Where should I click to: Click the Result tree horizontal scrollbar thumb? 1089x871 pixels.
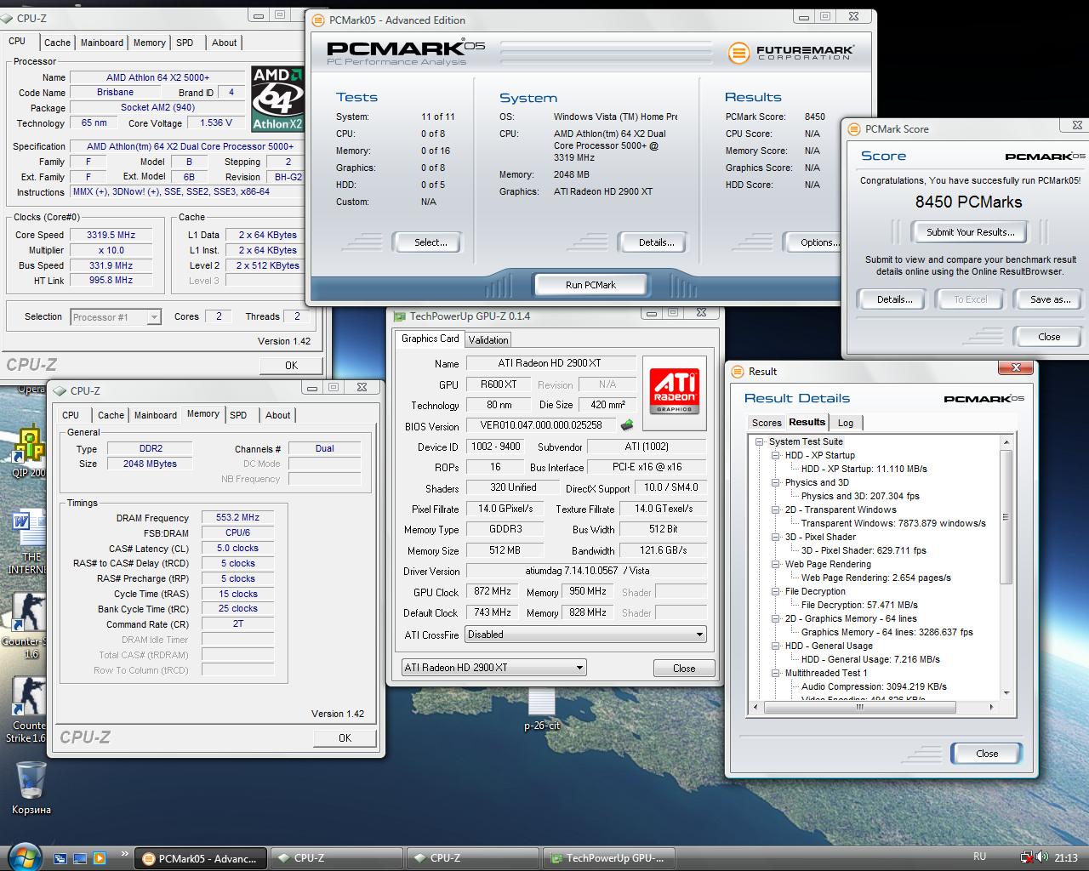(x=860, y=707)
